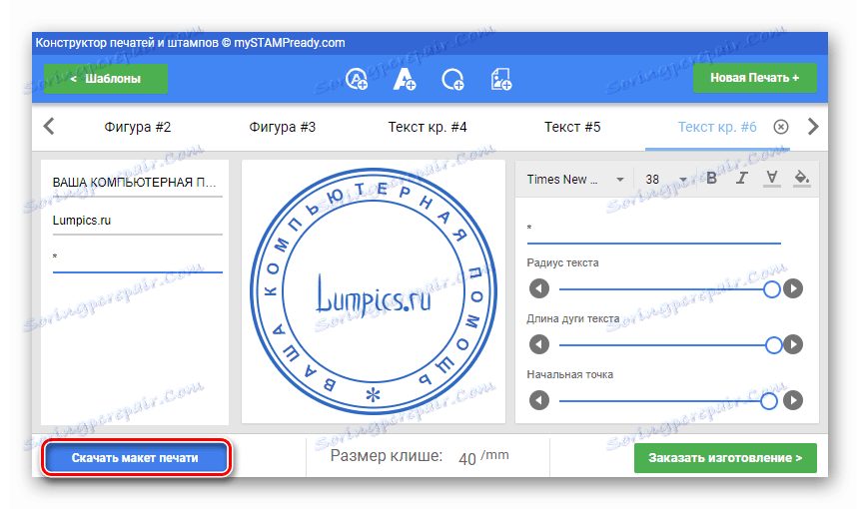
Task: Decrease Начальная точка with left arrow
Action: click(539, 400)
